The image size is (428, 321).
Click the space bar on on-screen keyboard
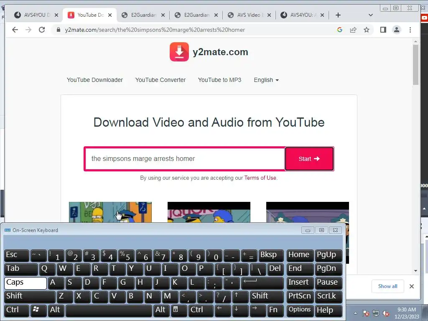(109, 311)
